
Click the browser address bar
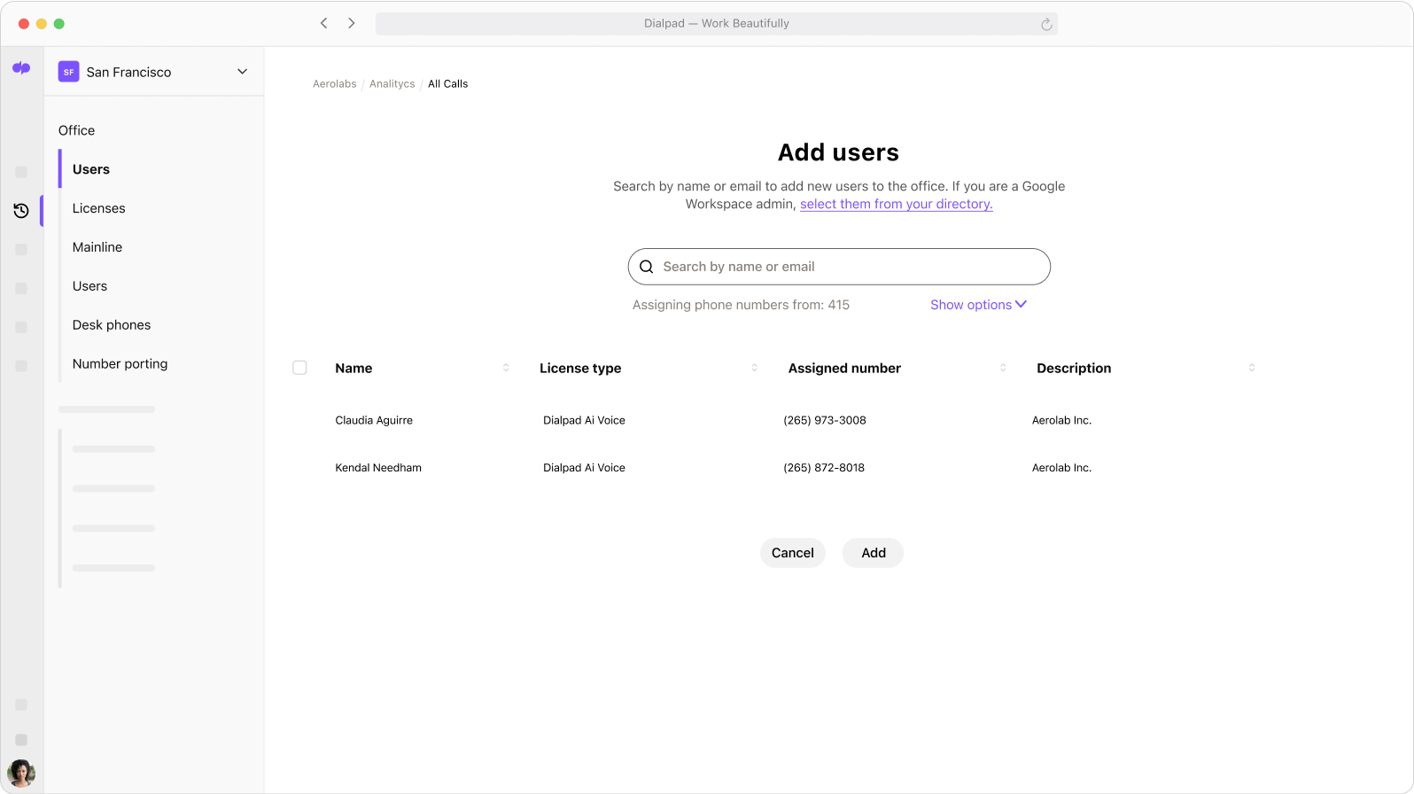click(717, 24)
